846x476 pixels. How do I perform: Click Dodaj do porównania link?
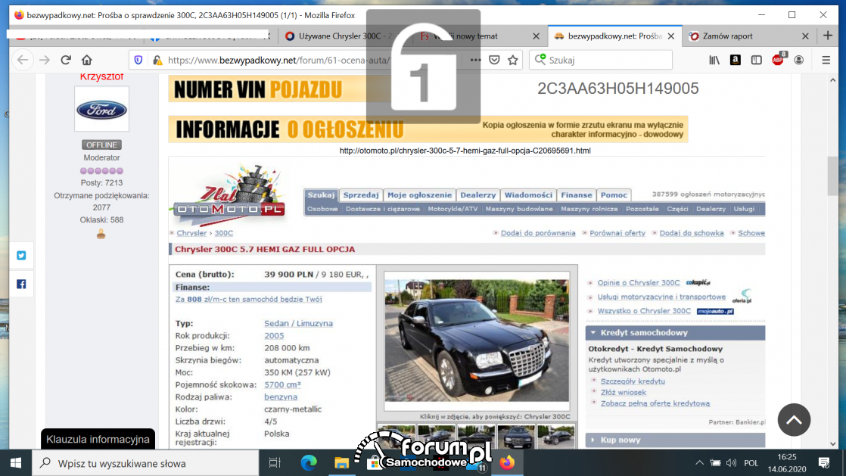(538, 233)
